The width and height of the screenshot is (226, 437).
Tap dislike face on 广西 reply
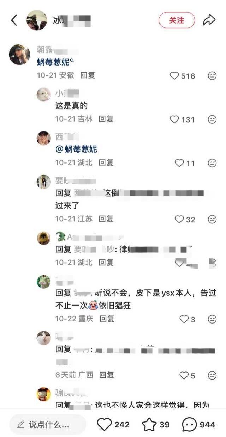pos(212,375)
